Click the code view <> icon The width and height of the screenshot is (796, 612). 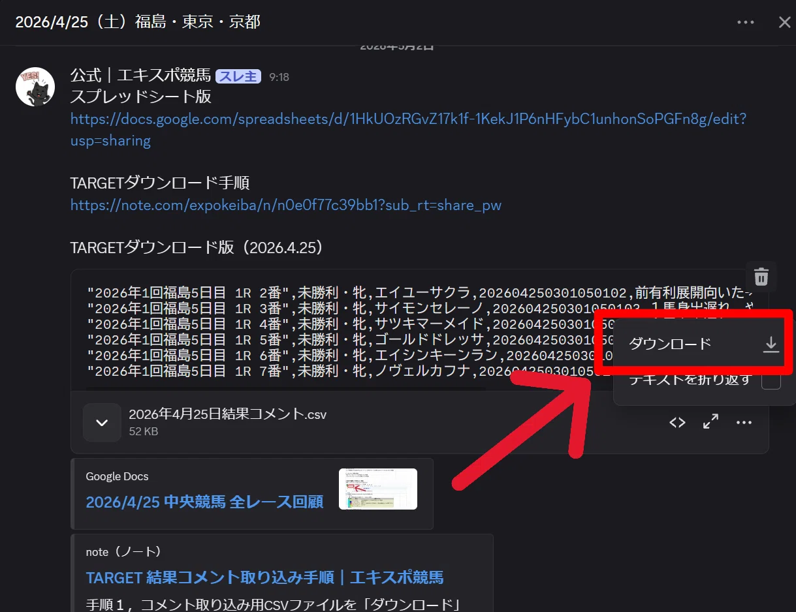(x=677, y=422)
